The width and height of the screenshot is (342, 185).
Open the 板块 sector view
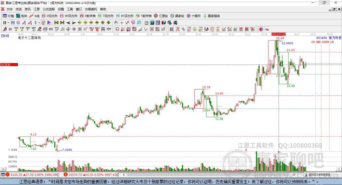(x=22, y=16)
